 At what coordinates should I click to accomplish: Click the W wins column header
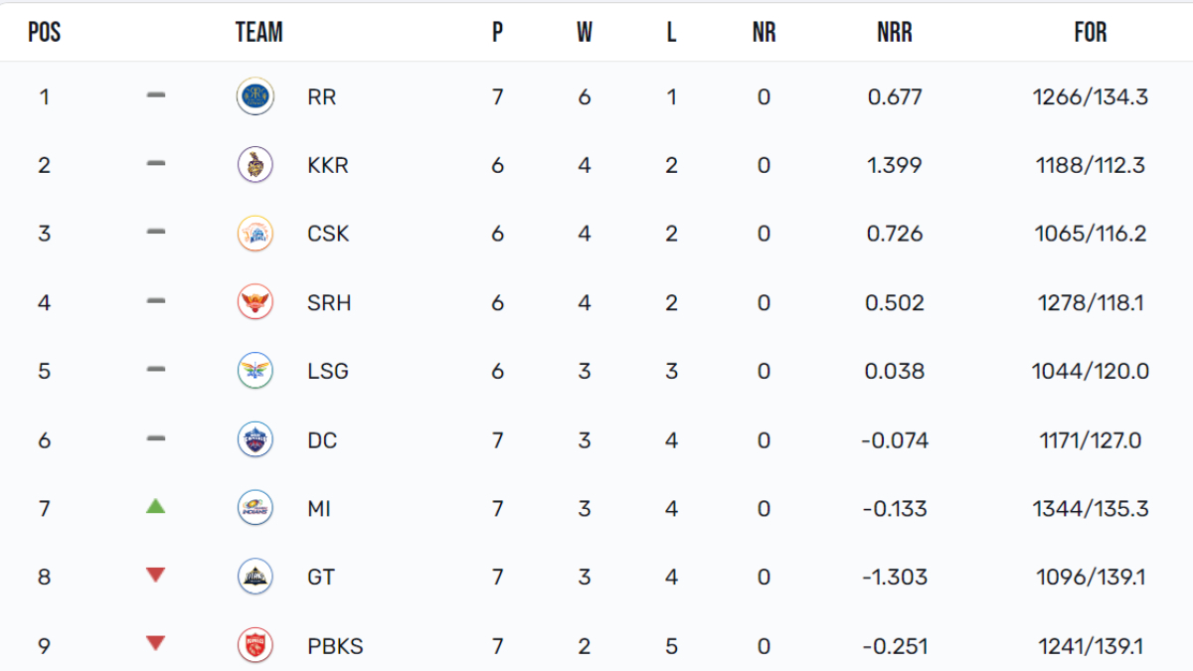[x=584, y=33]
